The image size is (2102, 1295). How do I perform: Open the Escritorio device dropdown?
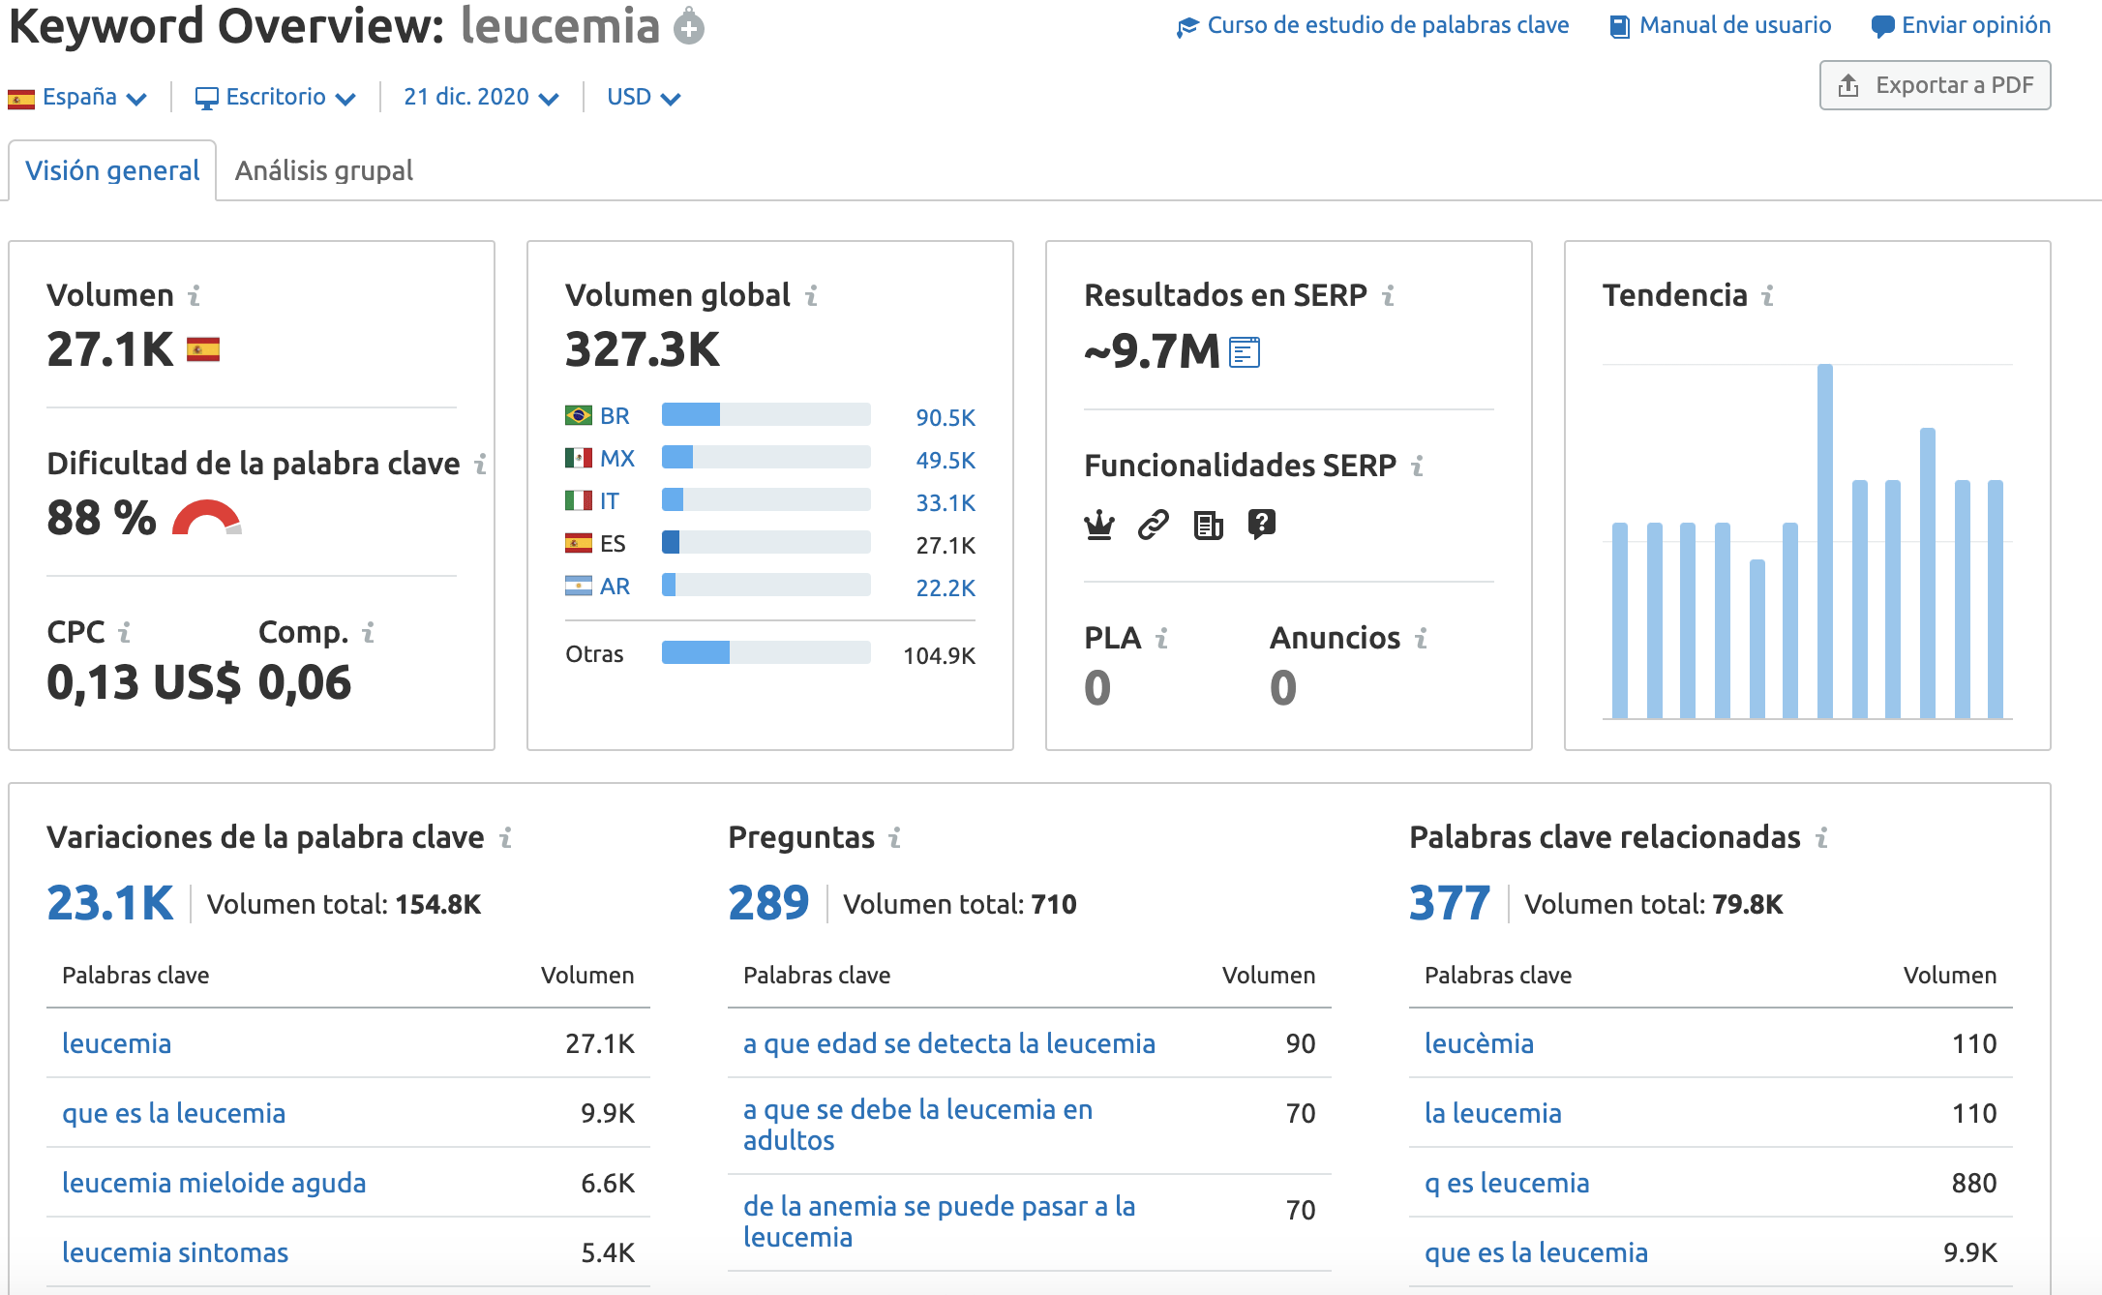(x=276, y=97)
